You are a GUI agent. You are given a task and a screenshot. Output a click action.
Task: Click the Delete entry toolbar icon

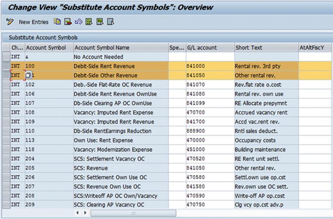point(68,22)
